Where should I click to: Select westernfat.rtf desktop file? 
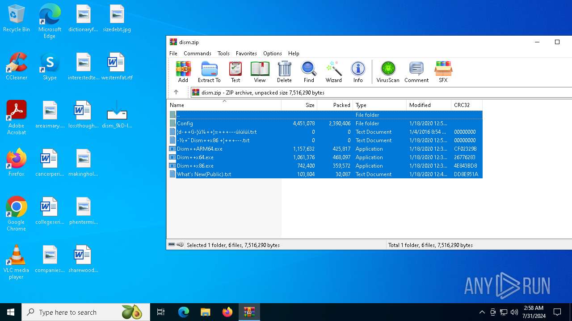coord(117,67)
